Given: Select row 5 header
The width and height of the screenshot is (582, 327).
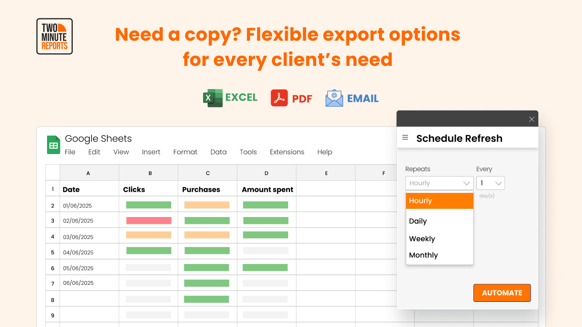Looking at the screenshot, I should (x=52, y=252).
